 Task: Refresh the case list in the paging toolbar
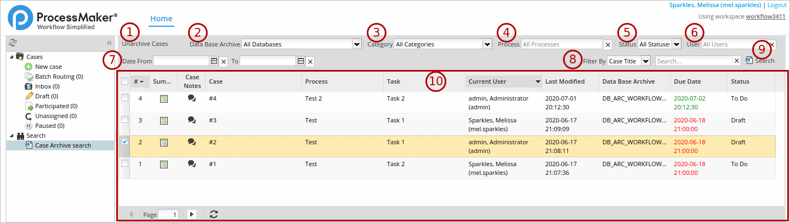(214, 214)
